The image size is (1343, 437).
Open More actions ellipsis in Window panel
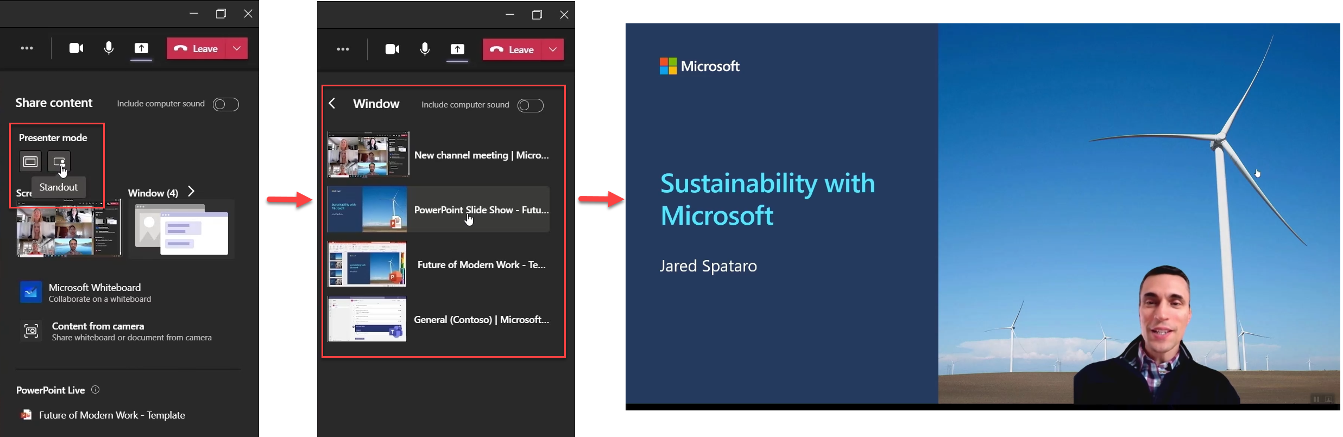pyautogui.click(x=343, y=49)
